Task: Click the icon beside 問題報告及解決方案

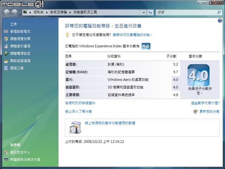Action: pyautogui.click(x=6, y=159)
